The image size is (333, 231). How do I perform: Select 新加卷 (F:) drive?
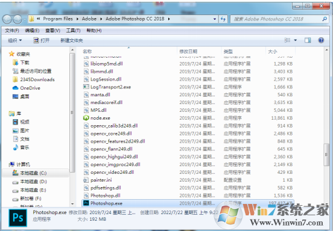pos(27,199)
